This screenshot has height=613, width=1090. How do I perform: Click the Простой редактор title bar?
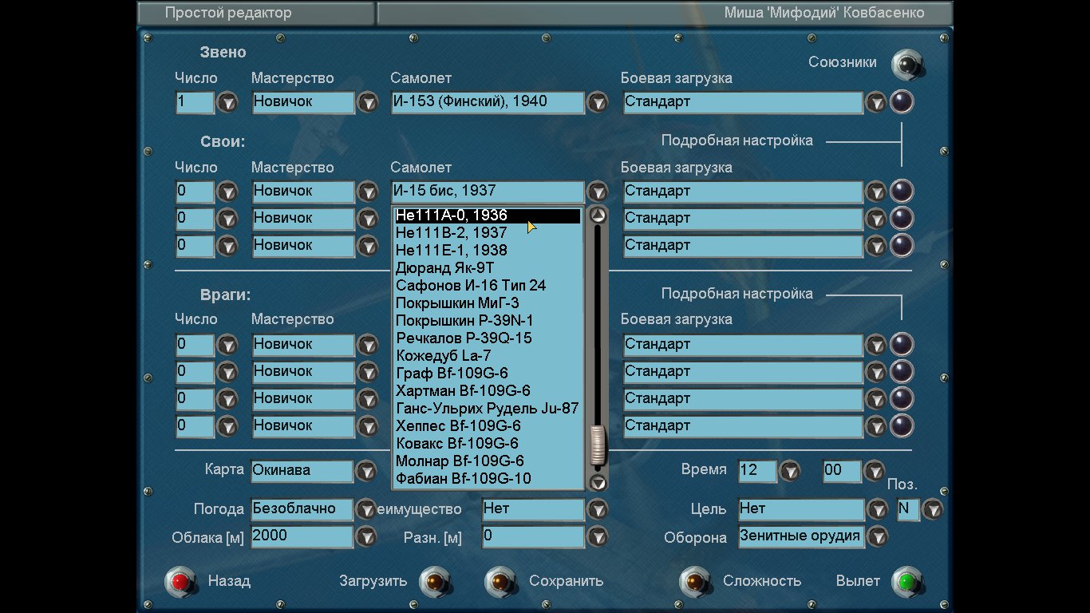[x=255, y=13]
